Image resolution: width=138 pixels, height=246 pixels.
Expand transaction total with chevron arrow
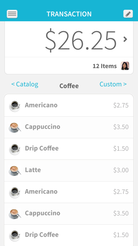pyautogui.click(x=125, y=39)
